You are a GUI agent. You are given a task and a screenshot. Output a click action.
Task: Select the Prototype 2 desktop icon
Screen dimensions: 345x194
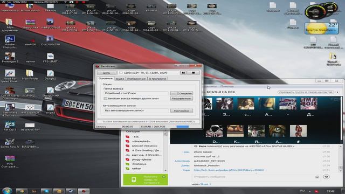[10, 58]
